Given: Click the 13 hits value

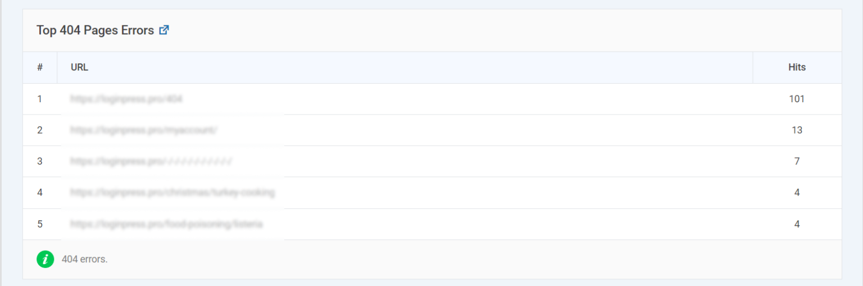Looking at the screenshot, I should pyautogui.click(x=797, y=130).
